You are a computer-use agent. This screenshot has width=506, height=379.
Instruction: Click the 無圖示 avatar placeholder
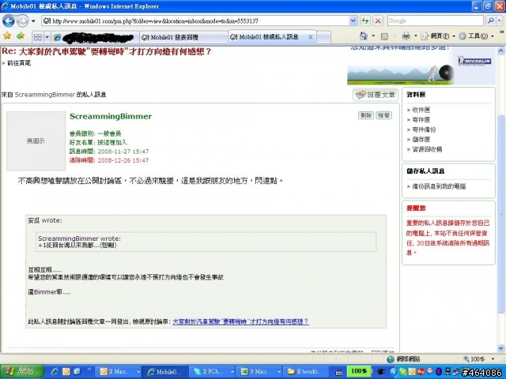36,141
